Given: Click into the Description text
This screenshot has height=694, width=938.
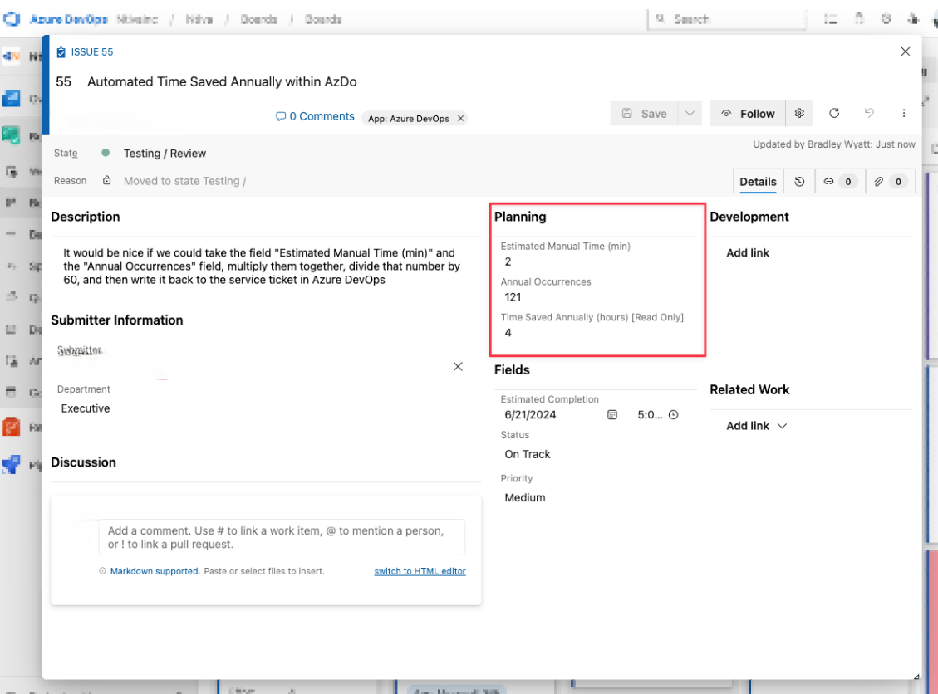Looking at the screenshot, I should pyautogui.click(x=262, y=266).
